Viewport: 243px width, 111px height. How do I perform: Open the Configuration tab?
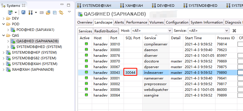tap(177, 22)
